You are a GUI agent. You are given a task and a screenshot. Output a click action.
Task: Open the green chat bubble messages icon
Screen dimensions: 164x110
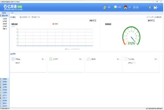(x=115, y=7)
